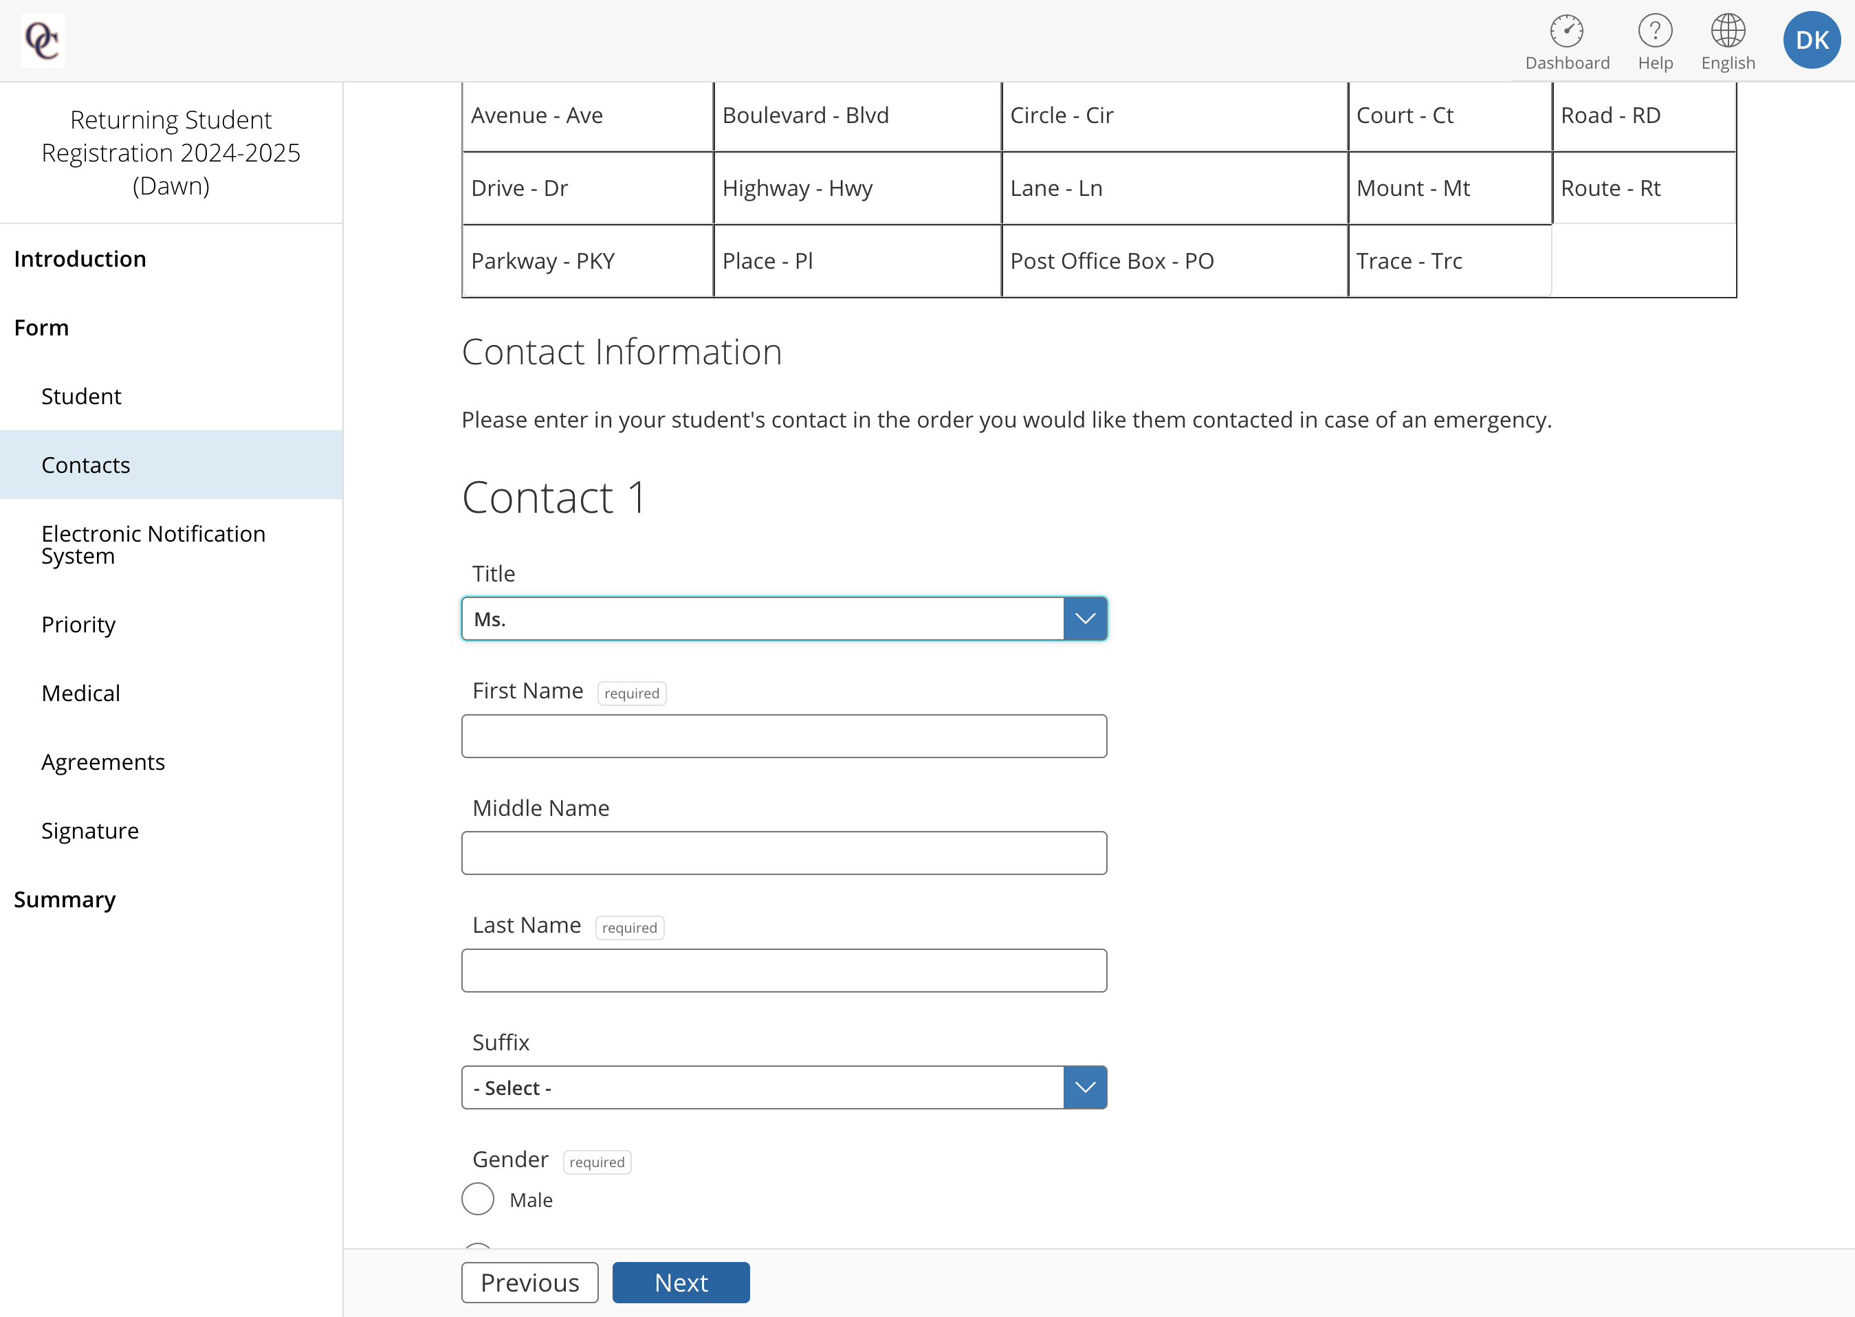Image resolution: width=1855 pixels, height=1317 pixels.
Task: Open the Help question mark icon
Action: 1655,32
